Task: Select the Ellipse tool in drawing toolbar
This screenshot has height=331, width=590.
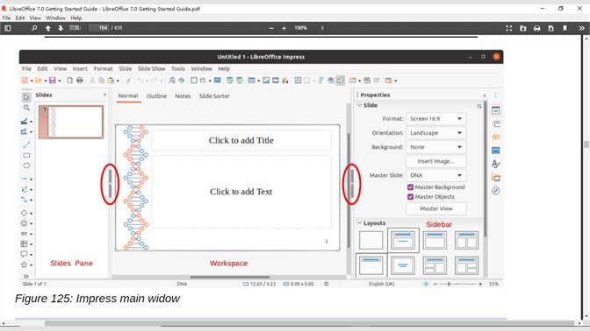Action: coord(26,165)
